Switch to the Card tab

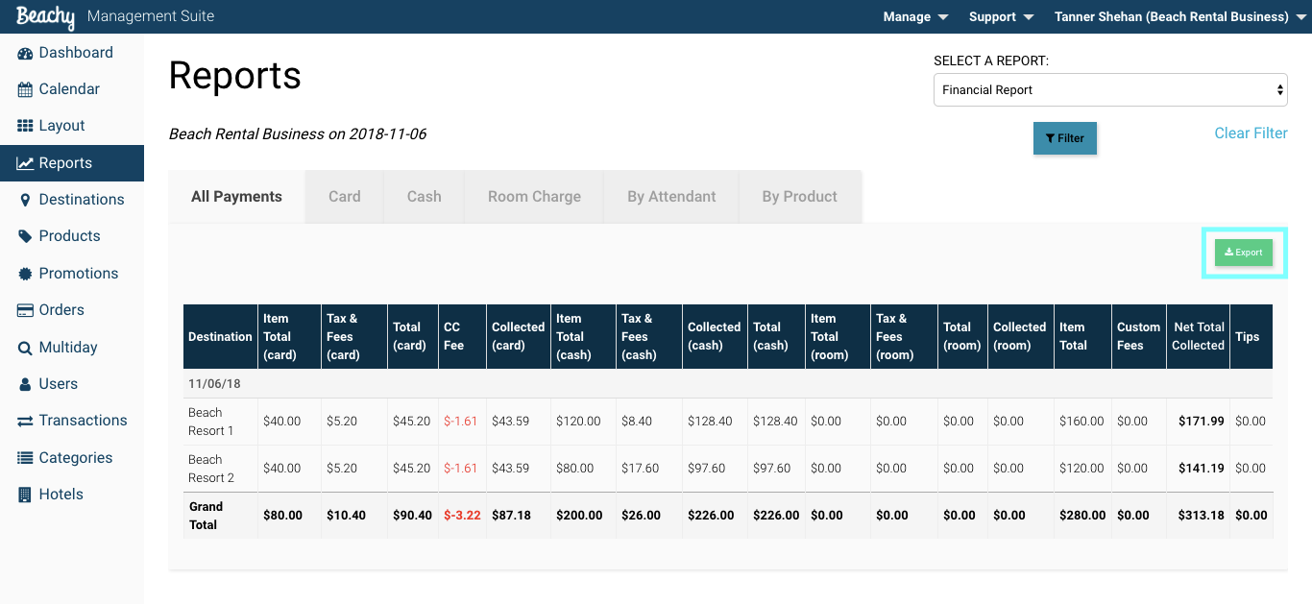tap(345, 197)
